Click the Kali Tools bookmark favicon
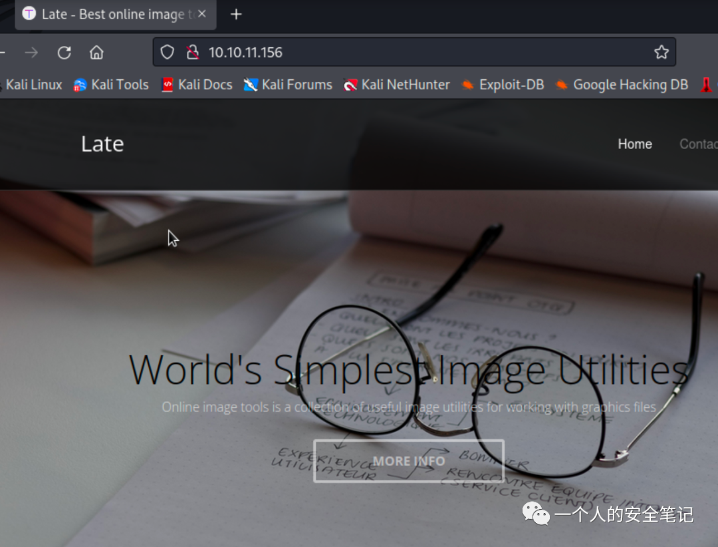The width and height of the screenshot is (718, 547). tap(80, 85)
